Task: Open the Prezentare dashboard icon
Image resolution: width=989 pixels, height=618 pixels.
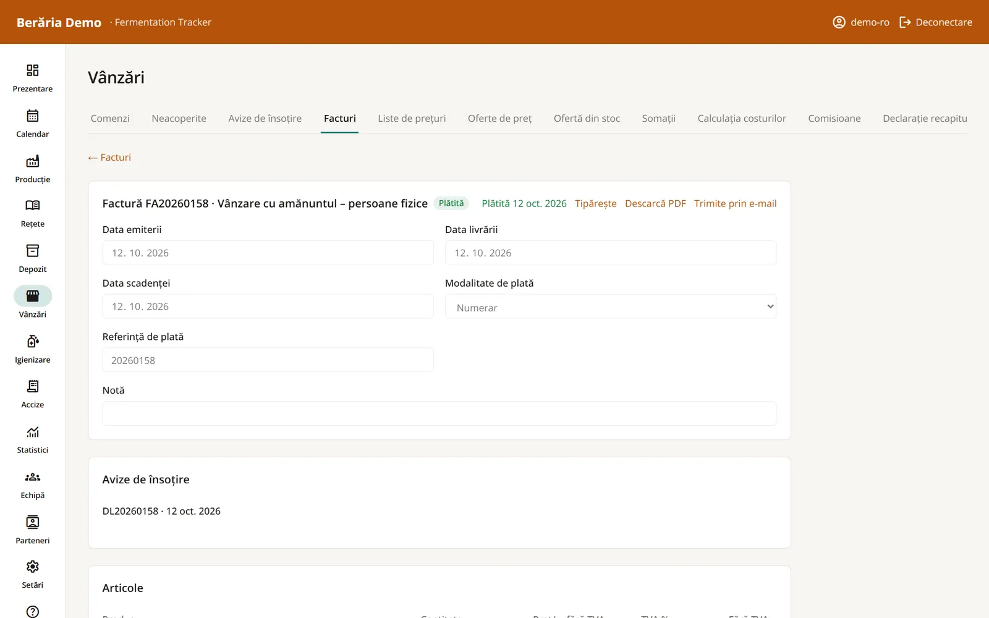Action: coord(33,70)
